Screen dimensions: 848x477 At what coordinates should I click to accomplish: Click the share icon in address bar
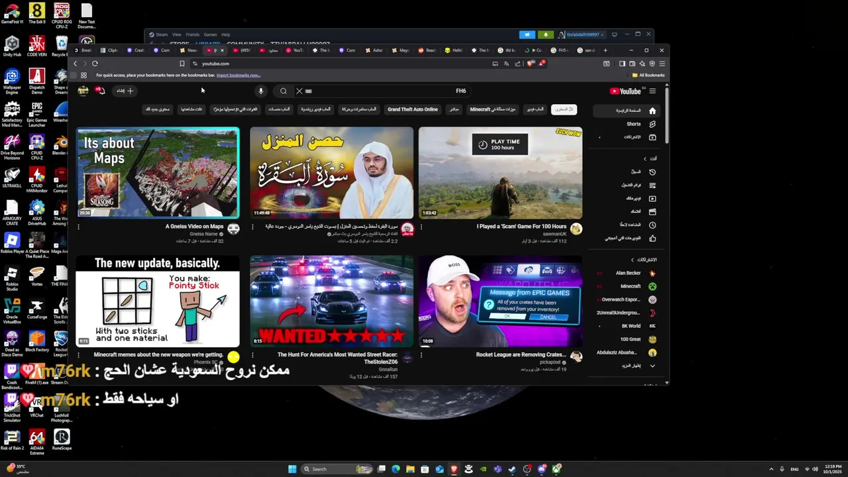(x=517, y=64)
